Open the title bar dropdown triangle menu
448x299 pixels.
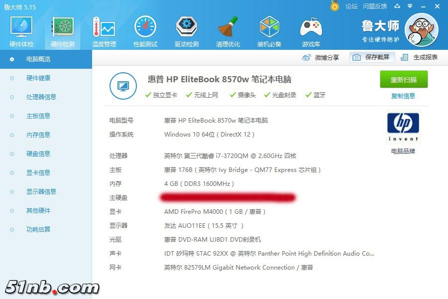(410, 6)
